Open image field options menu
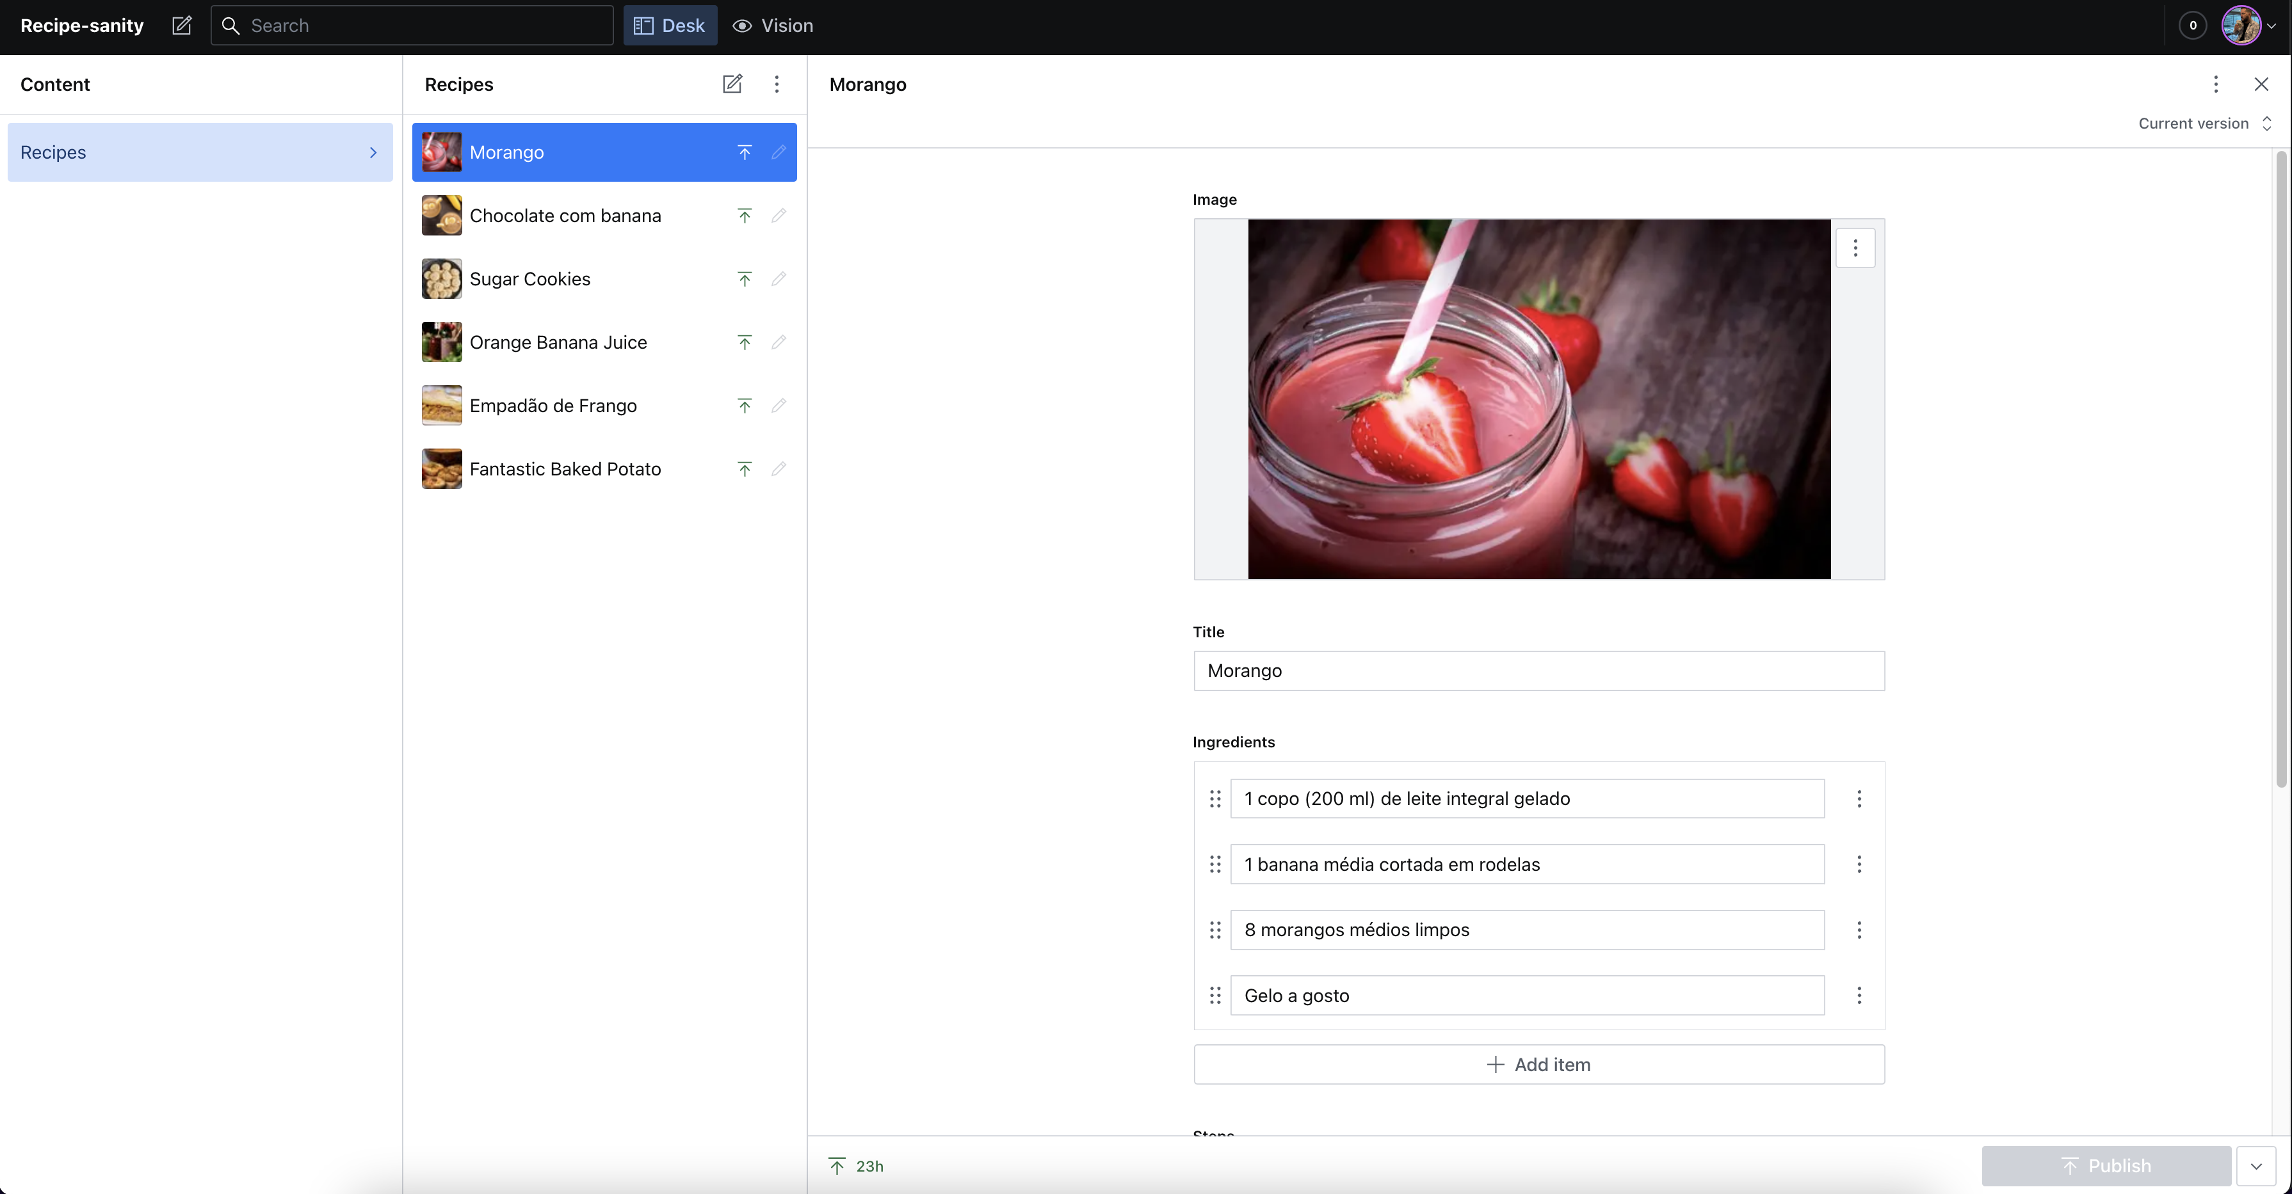 (1855, 248)
